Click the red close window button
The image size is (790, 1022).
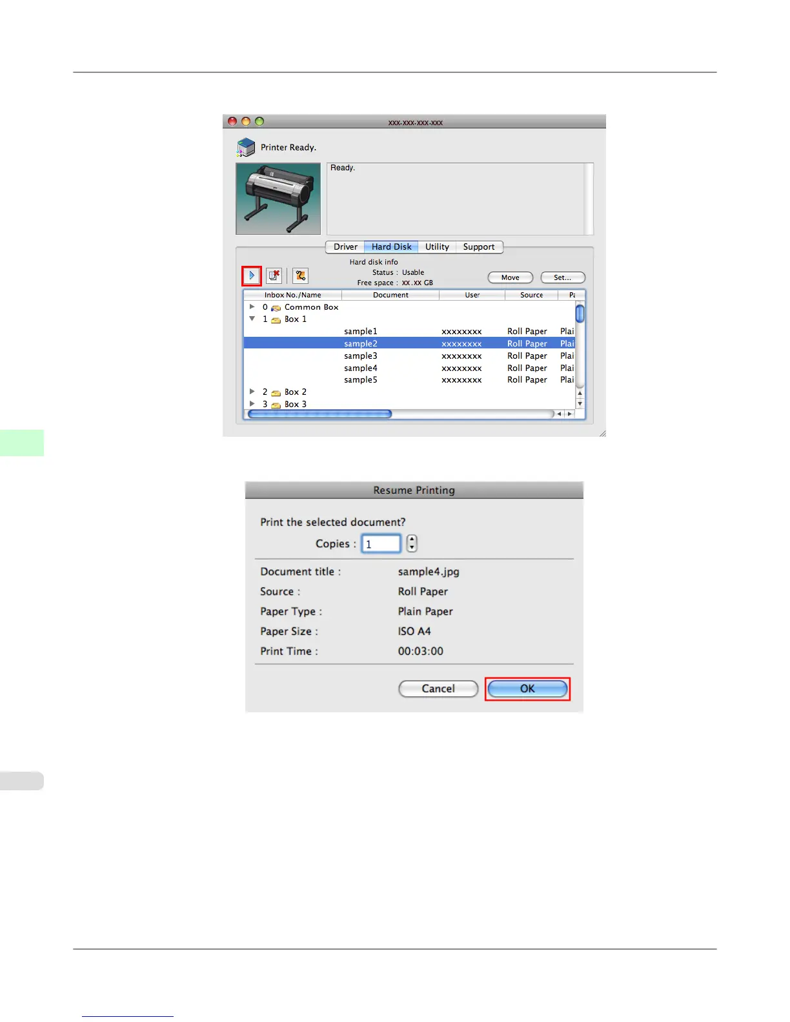(232, 121)
